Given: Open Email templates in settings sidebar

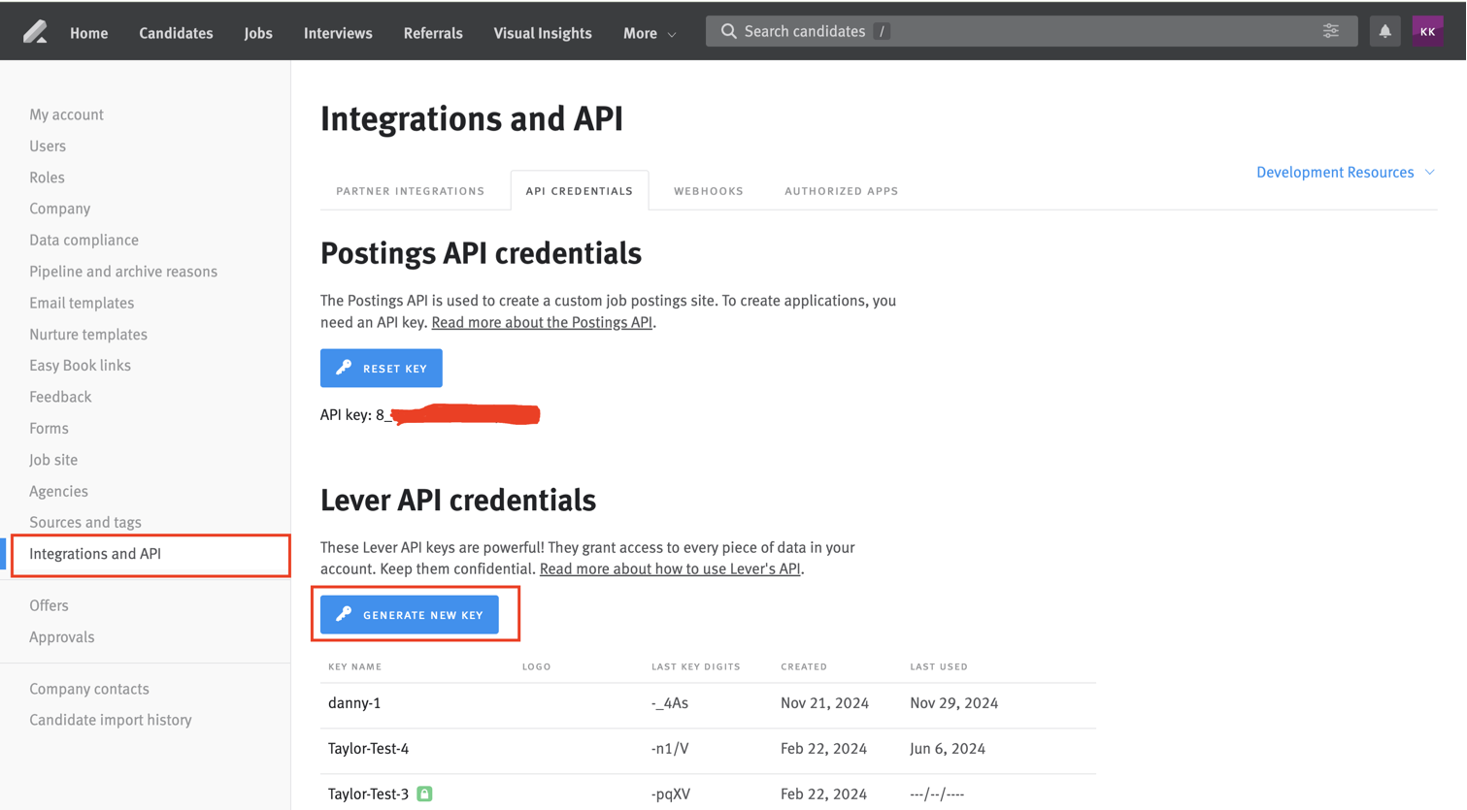Looking at the screenshot, I should (x=82, y=303).
